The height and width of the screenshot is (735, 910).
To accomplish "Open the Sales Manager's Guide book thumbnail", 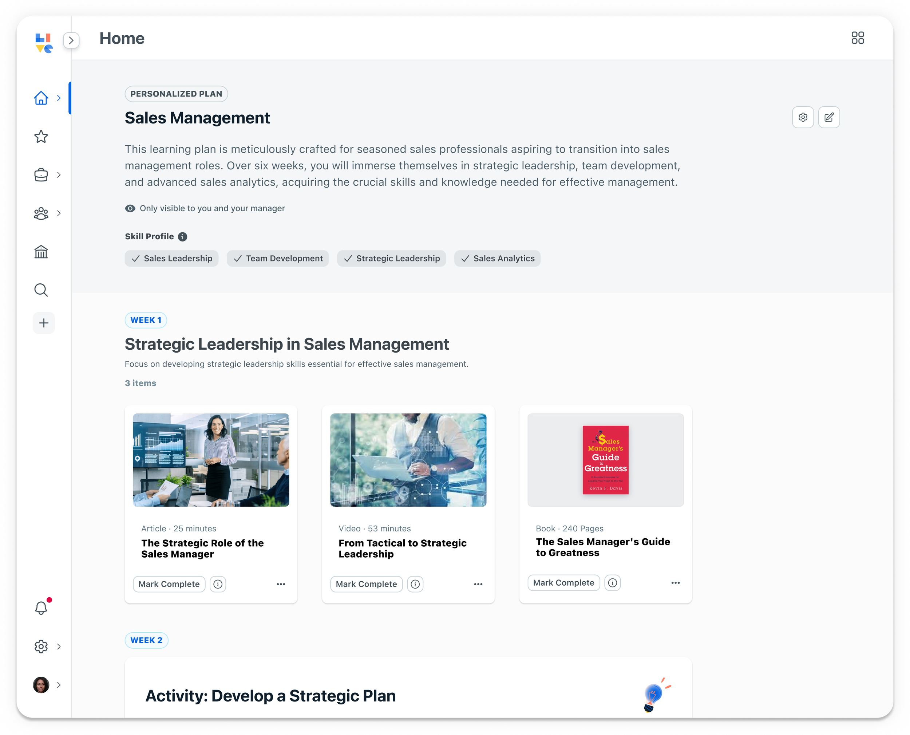I will click(605, 460).
